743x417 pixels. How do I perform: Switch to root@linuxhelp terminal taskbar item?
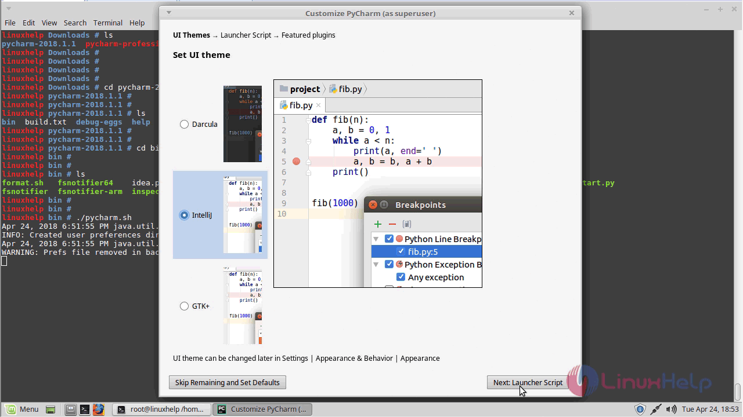point(161,409)
